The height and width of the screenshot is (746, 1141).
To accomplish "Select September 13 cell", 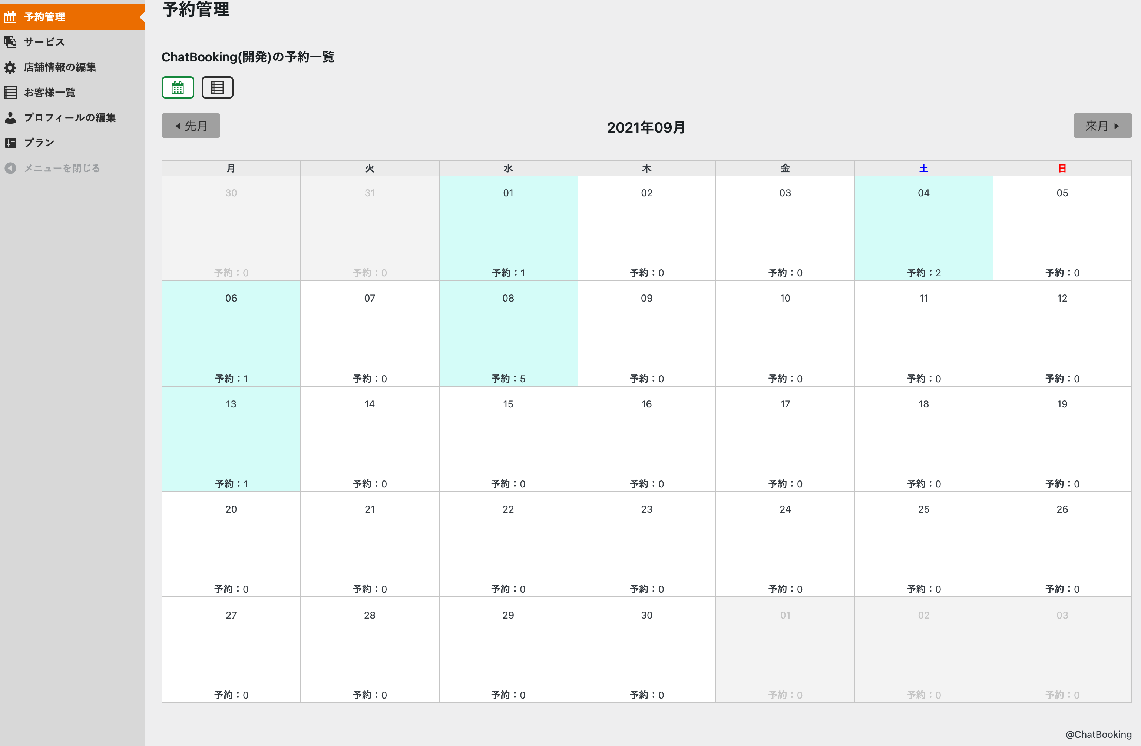I will 231,439.
